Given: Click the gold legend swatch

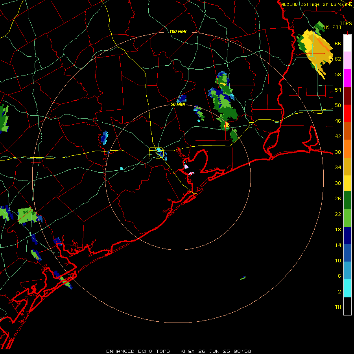Looking at the screenshot, I should tap(347, 166).
